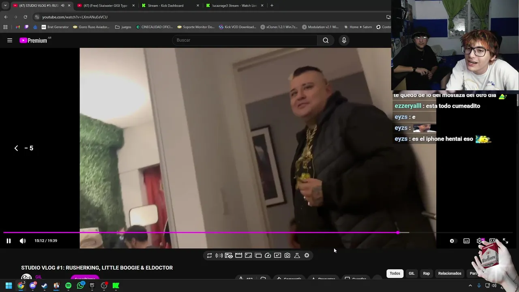
Task: Open the Twitch bookmark icon
Action: pos(27,27)
